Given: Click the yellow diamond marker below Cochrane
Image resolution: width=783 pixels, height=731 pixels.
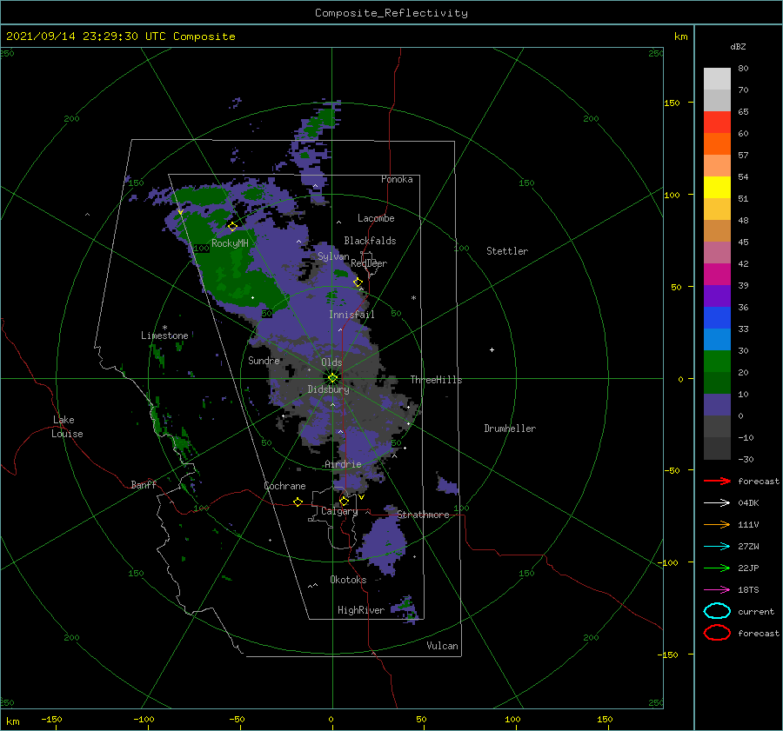Looking at the screenshot, I should click(298, 502).
